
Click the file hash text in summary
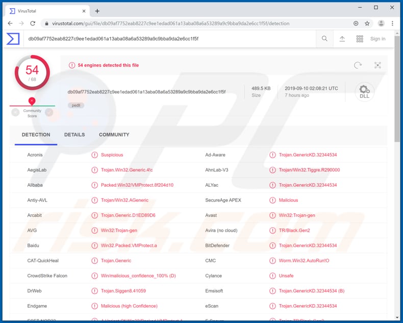click(146, 92)
